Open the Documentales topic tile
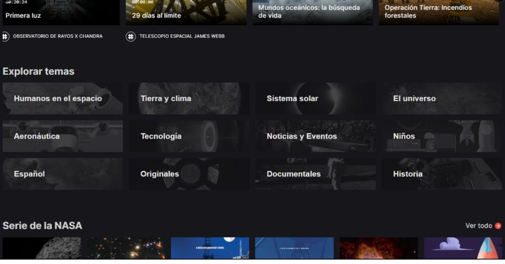 (x=315, y=174)
